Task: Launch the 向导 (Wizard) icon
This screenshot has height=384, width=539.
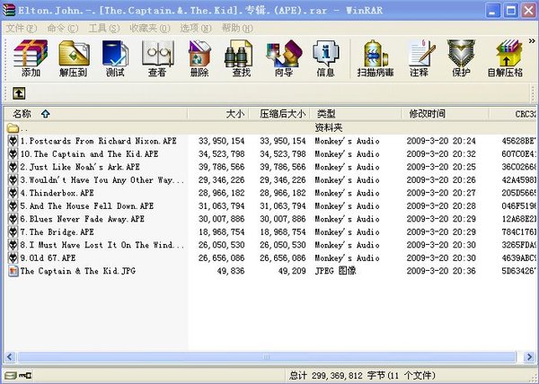Action: [x=284, y=58]
